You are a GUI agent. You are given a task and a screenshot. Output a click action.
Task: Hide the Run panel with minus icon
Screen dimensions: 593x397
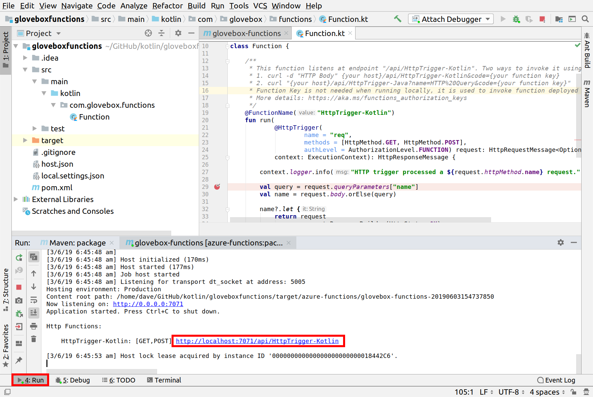pos(574,242)
